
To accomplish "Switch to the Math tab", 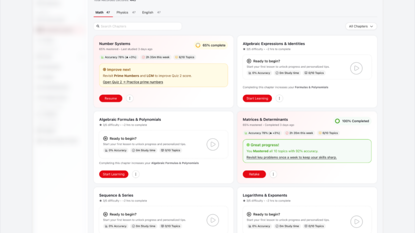I will [x=103, y=12].
